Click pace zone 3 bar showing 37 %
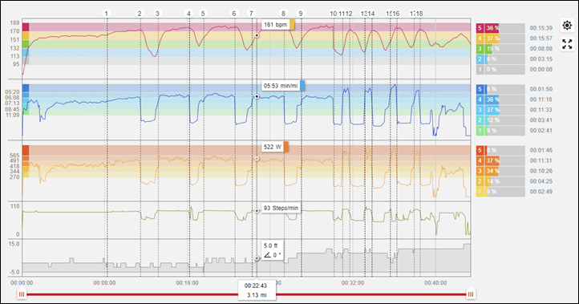 (500, 110)
